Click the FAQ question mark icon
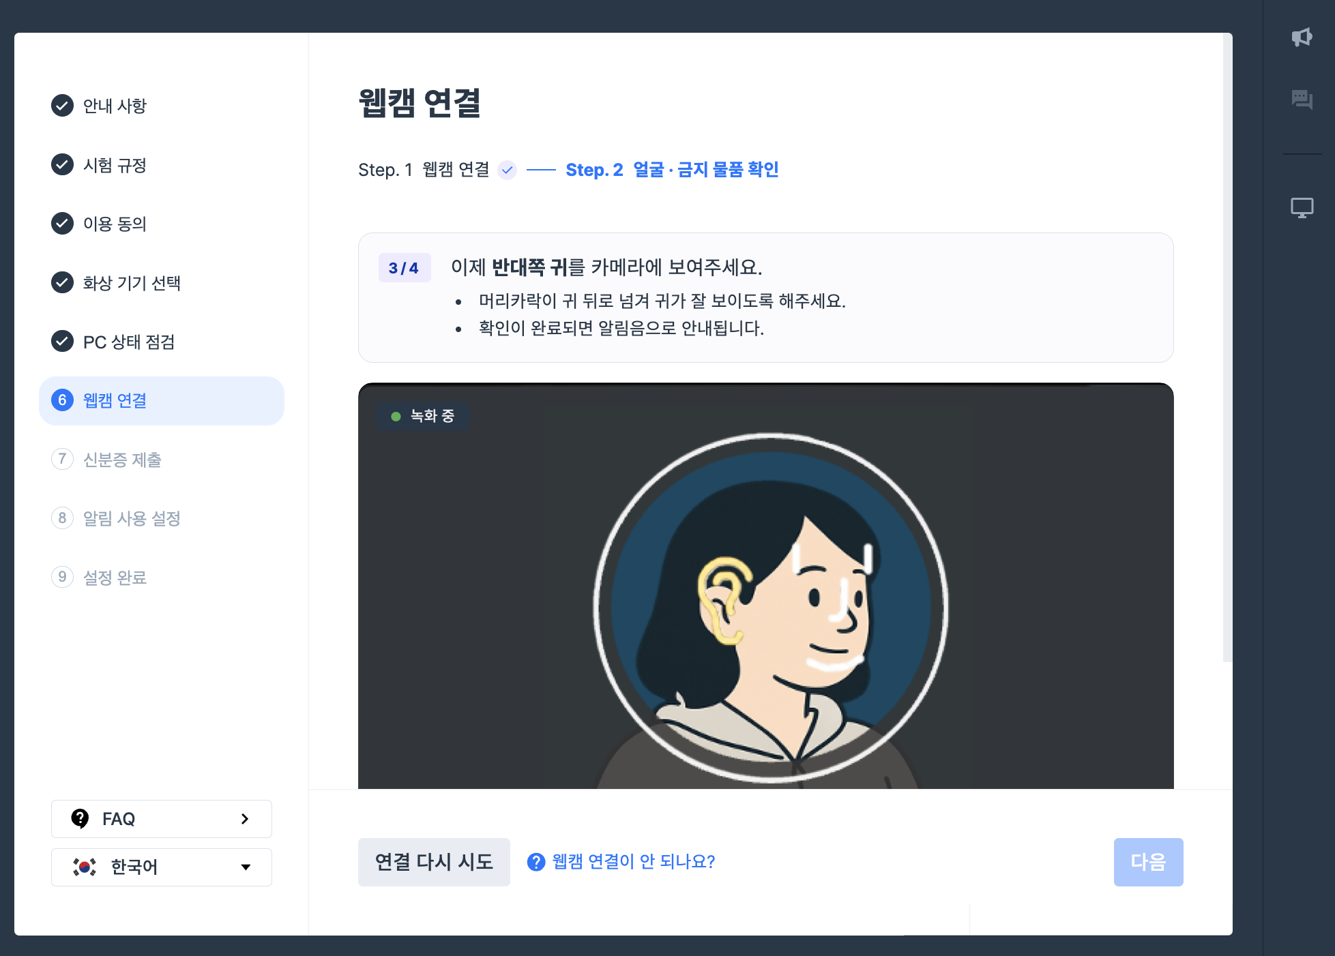The height and width of the screenshot is (956, 1335). pyautogui.click(x=80, y=818)
